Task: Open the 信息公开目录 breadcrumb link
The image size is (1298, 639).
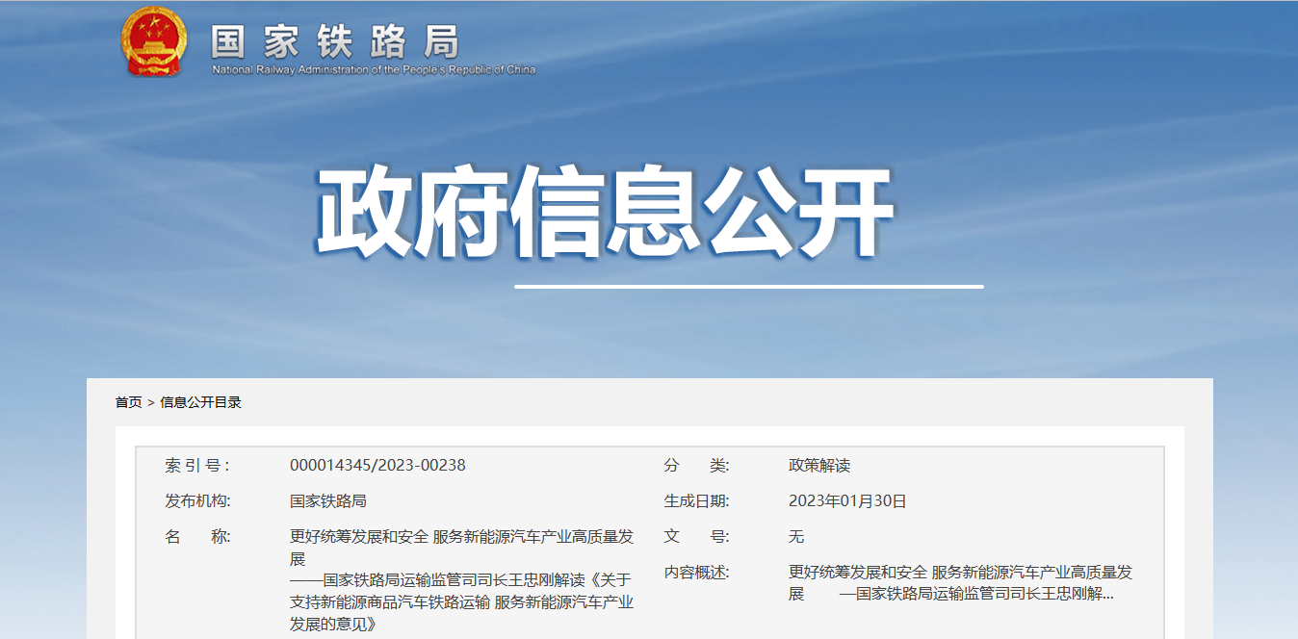Action: tap(200, 402)
